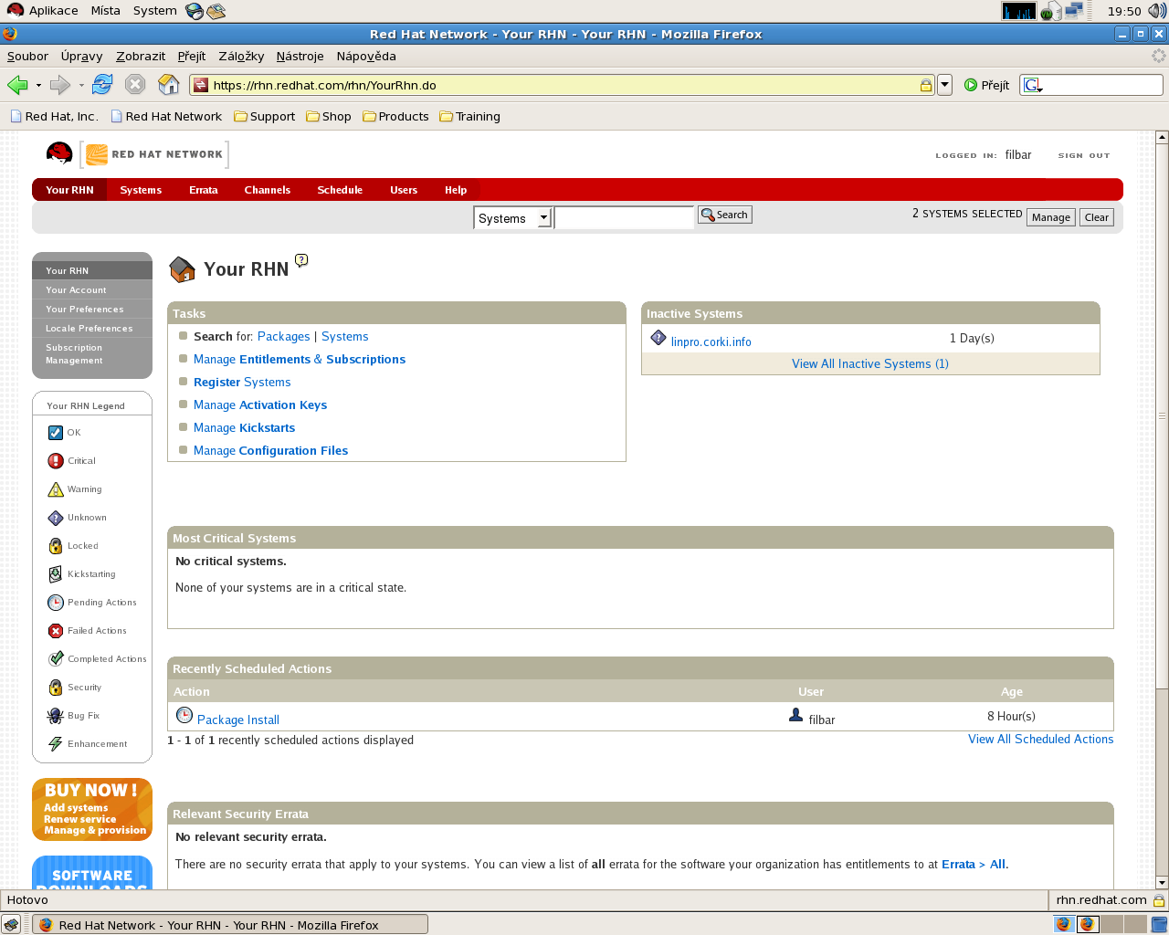
Task: Clear the selected systems
Action: tap(1097, 217)
